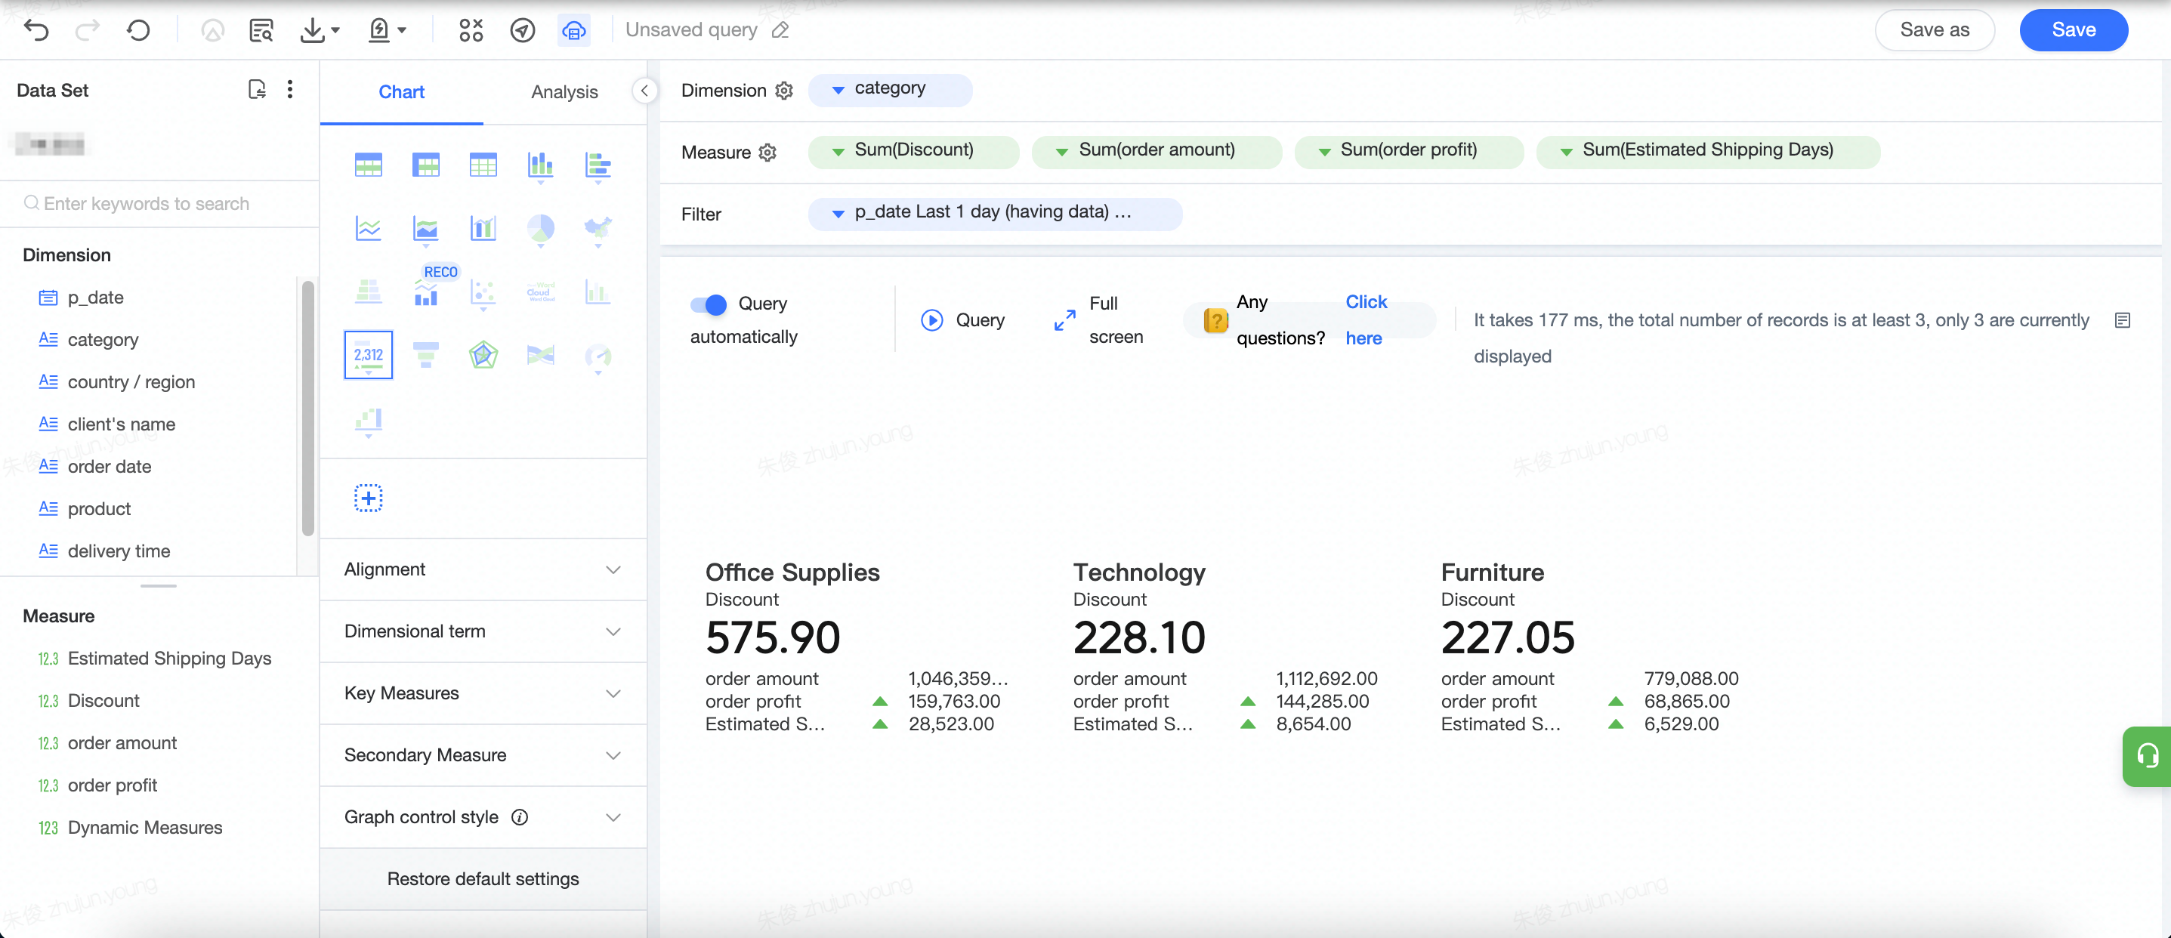Select the client's name dimension
Viewport: 2171px width, 938px height.
[x=122, y=424]
